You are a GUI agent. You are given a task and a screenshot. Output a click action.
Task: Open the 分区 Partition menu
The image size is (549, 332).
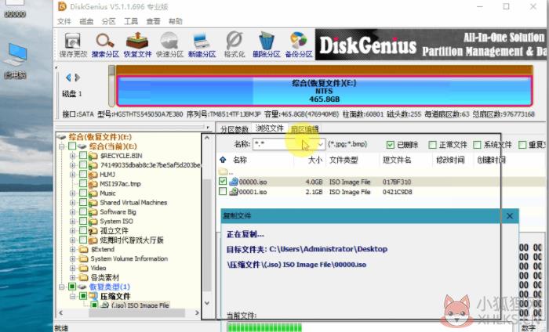[x=108, y=21]
